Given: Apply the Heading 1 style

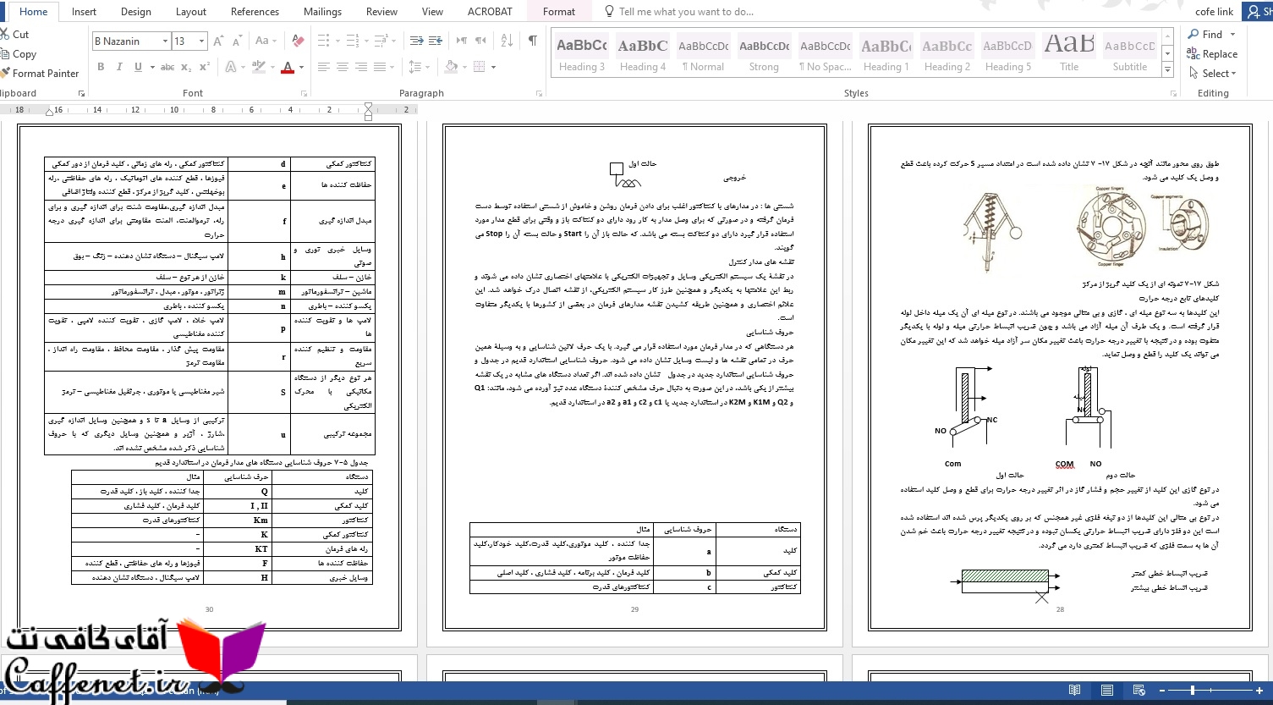Looking at the screenshot, I should coord(886,54).
